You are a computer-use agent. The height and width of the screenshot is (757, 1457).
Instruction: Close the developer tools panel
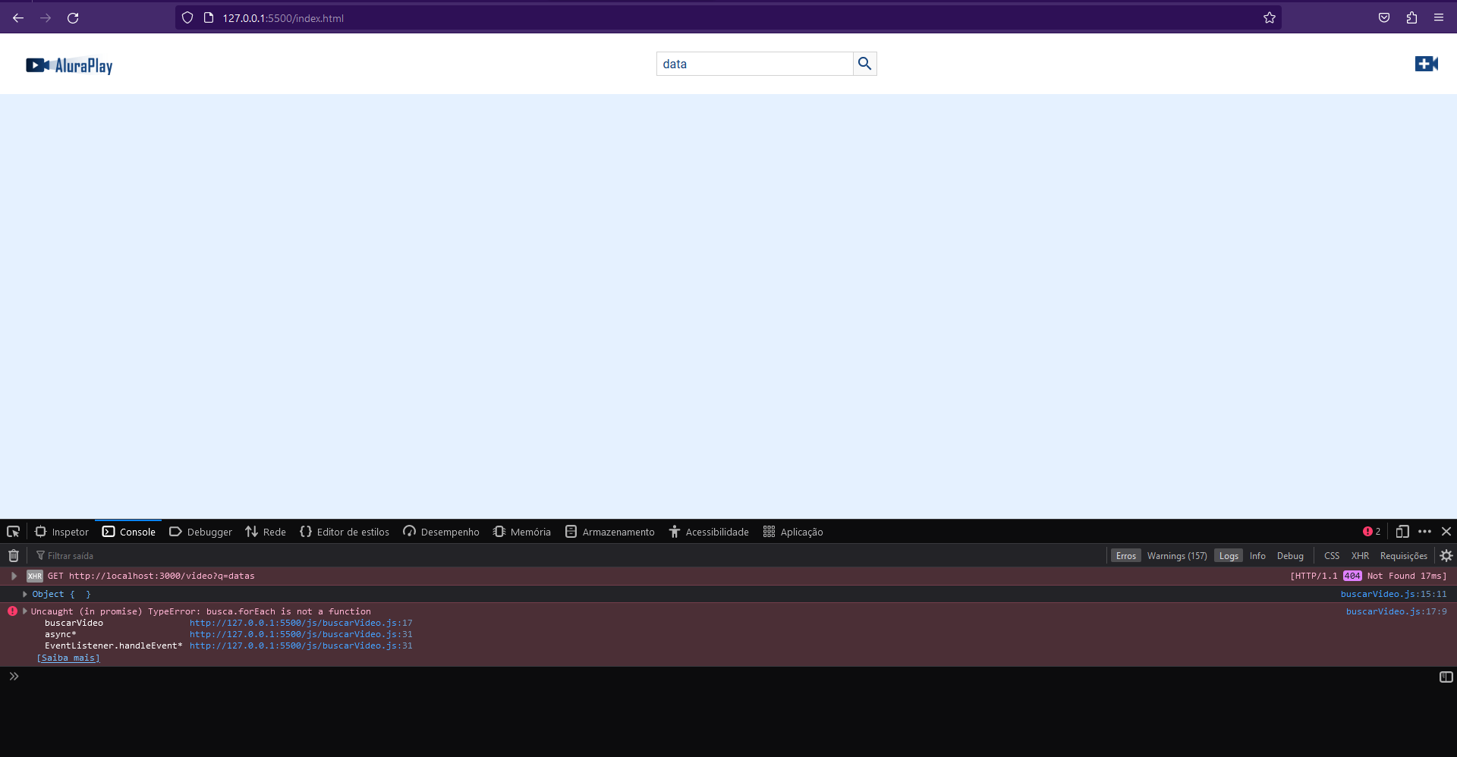tap(1446, 532)
